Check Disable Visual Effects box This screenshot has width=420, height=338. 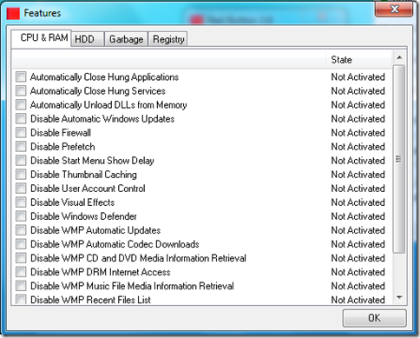(21, 202)
